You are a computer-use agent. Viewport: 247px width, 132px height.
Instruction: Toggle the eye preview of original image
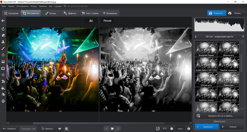click(60, 128)
